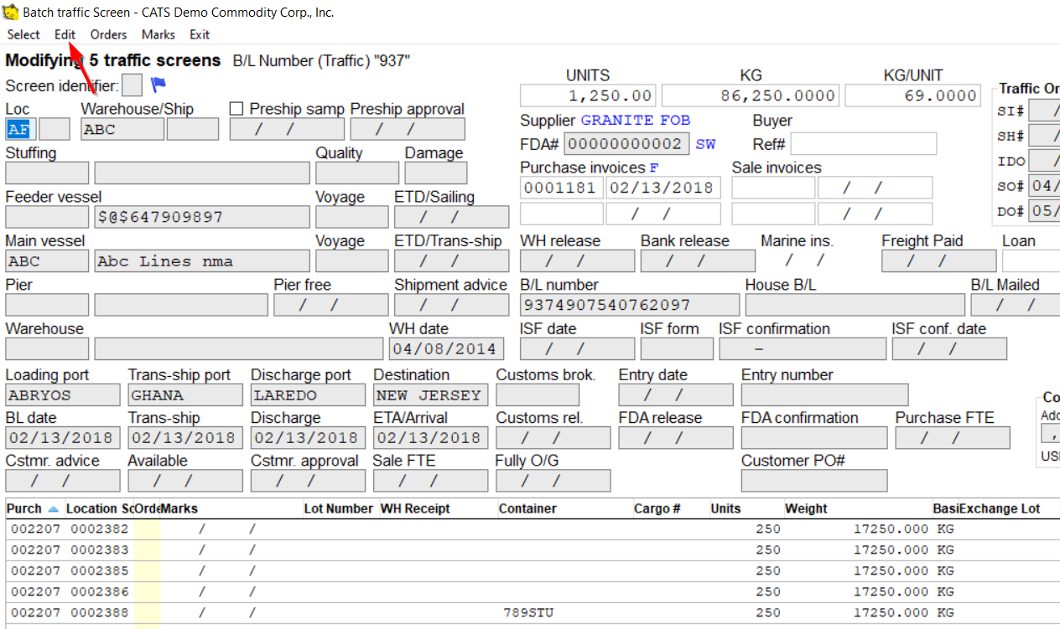Click the Exit menu item

(x=200, y=34)
